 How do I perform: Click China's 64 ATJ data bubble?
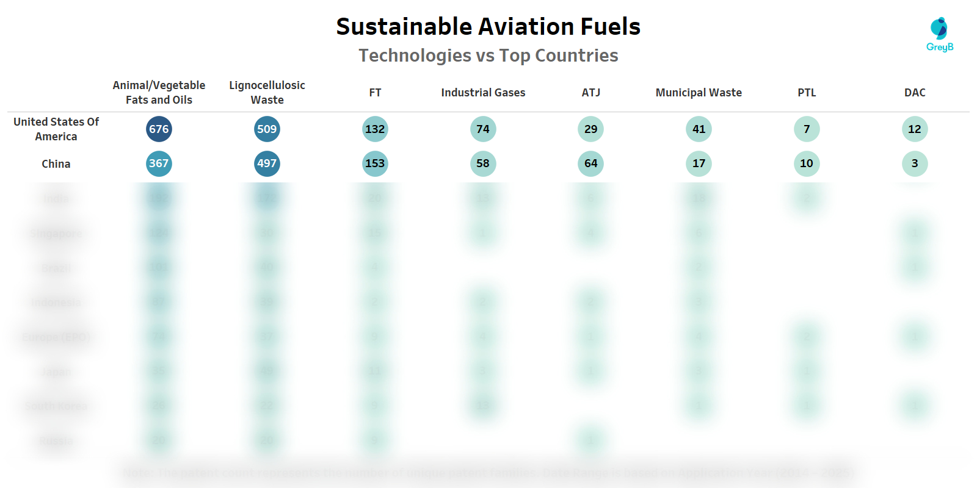[590, 163]
